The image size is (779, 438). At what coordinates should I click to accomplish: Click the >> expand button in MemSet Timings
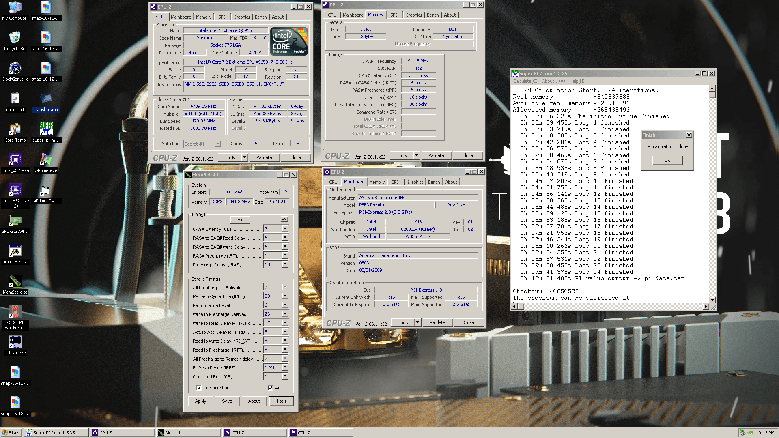coord(284,219)
